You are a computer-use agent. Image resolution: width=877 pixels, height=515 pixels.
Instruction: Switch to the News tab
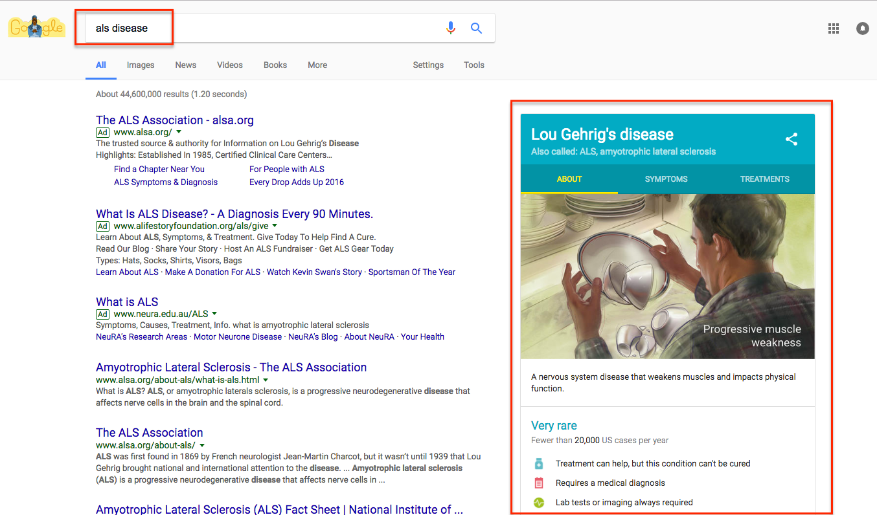(185, 65)
